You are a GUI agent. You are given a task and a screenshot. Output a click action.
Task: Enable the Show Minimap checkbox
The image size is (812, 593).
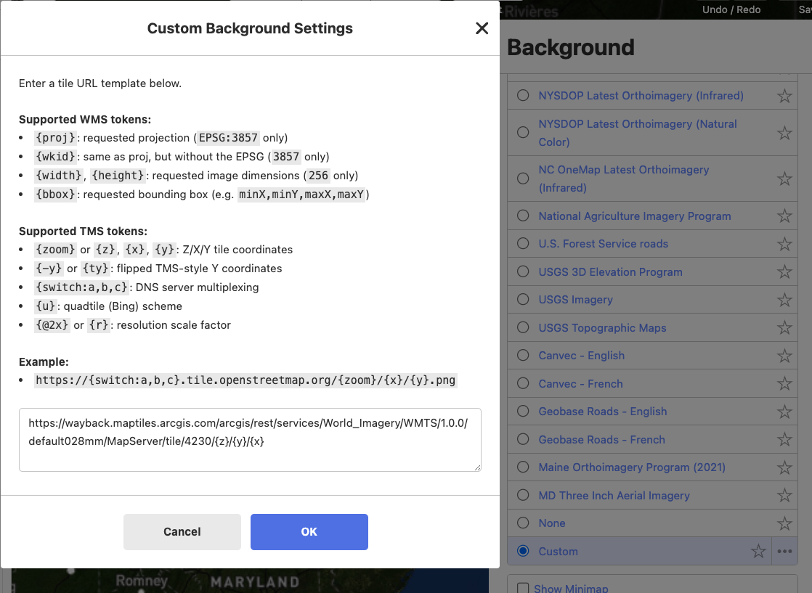[522, 588]
